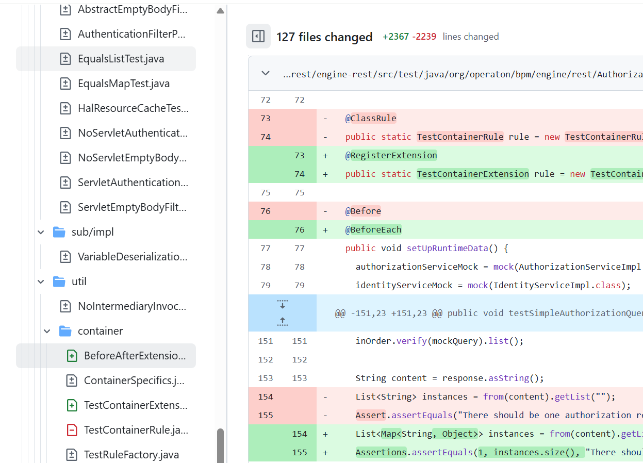Click line number 154 of removed line

[266, 396]
